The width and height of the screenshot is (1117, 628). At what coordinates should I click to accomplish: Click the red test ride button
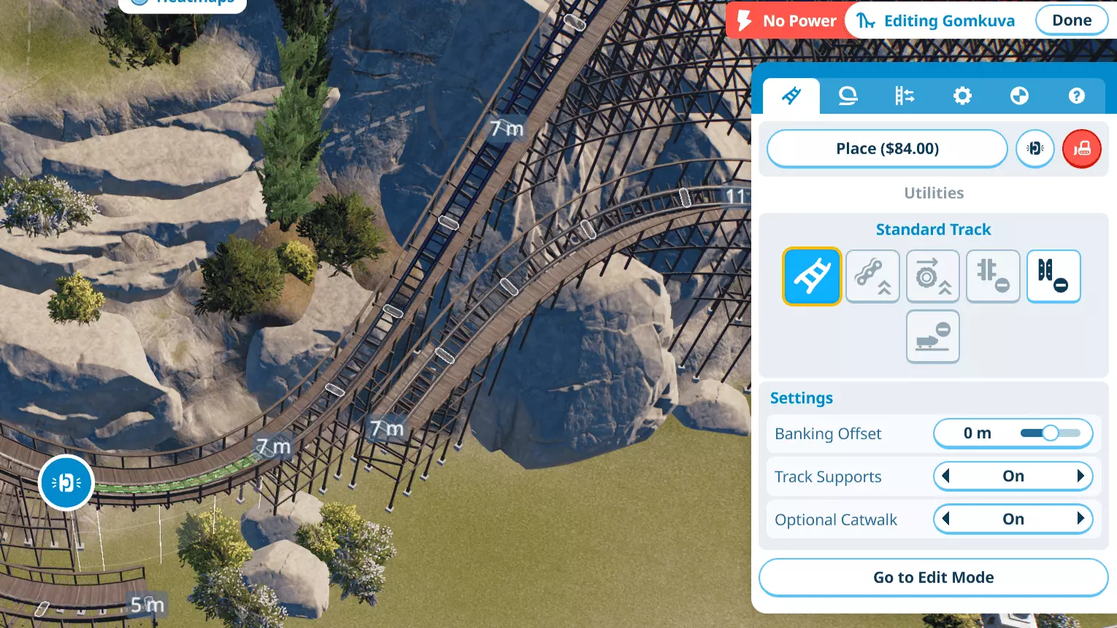(1082, 149)
